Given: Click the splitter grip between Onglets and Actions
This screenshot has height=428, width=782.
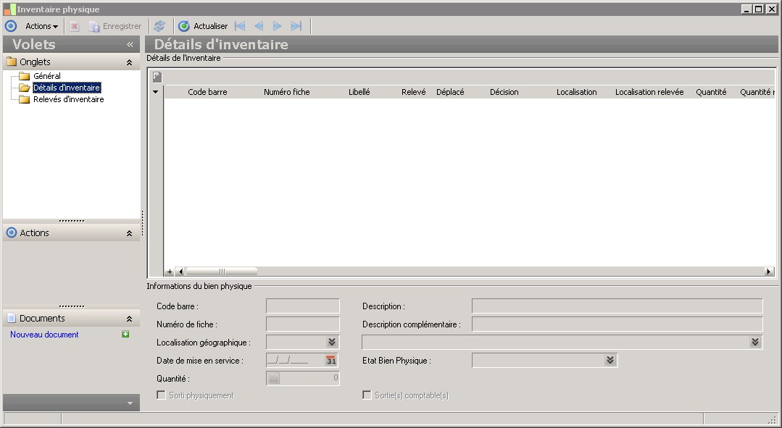Looking at the screenshot, I should pyautogui.click(x=71, y=221).
